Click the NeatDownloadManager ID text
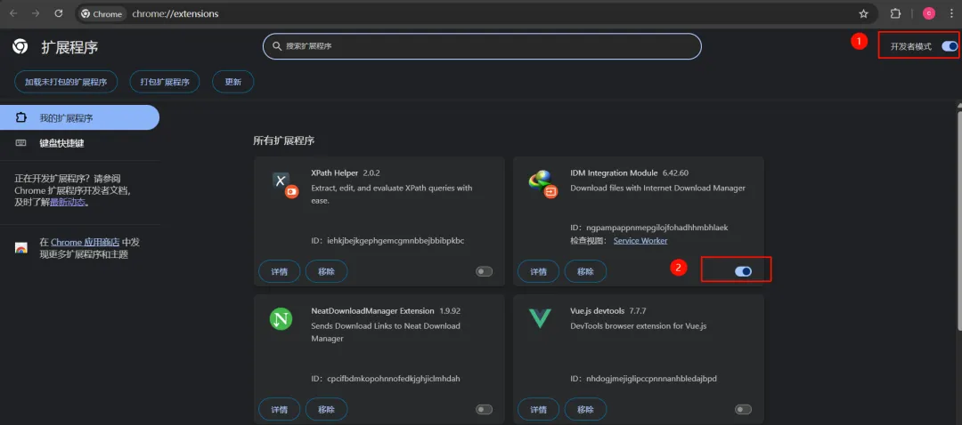Viewport: 962px width, 425px height. [386, 379]
